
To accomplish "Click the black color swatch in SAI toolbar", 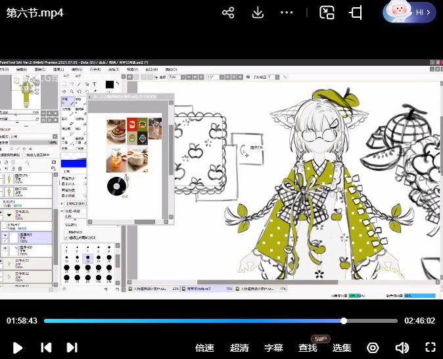I will [x=110, y=85].
